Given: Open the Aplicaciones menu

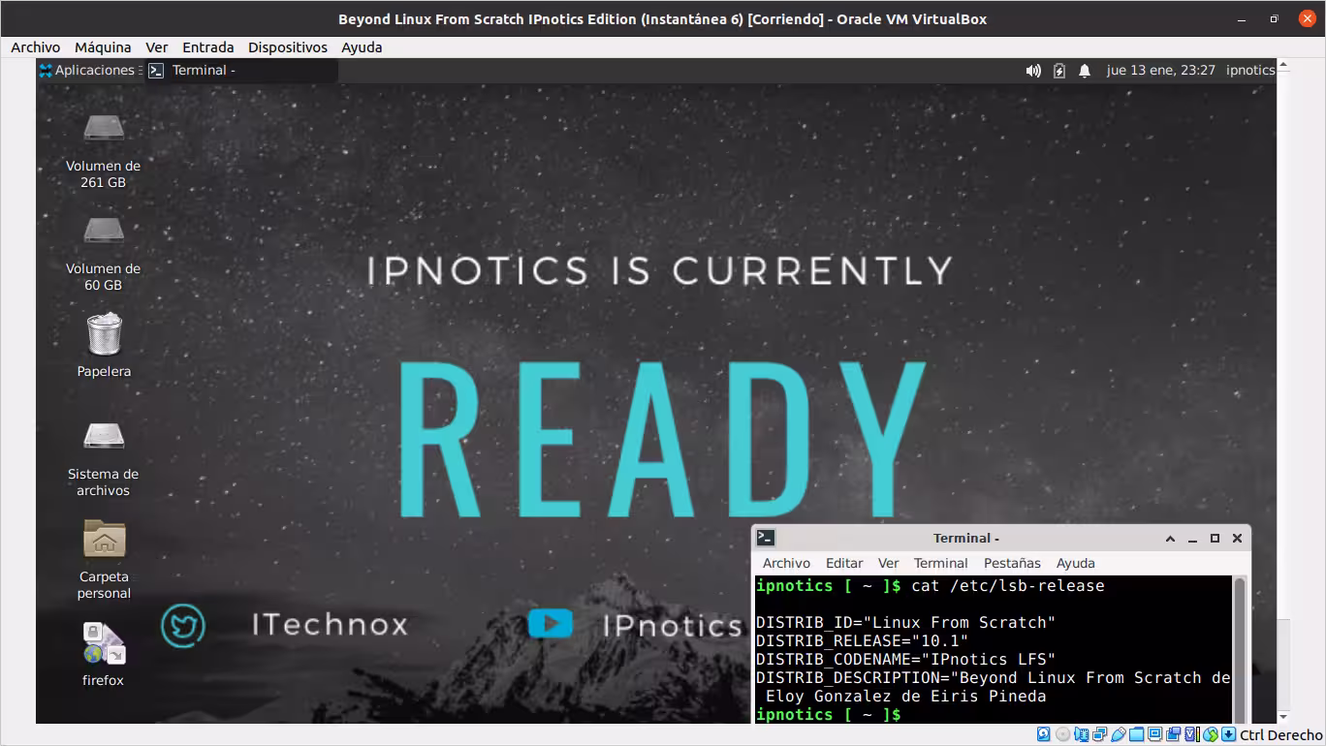Looking at the screenshot, I should pos(87,70).
